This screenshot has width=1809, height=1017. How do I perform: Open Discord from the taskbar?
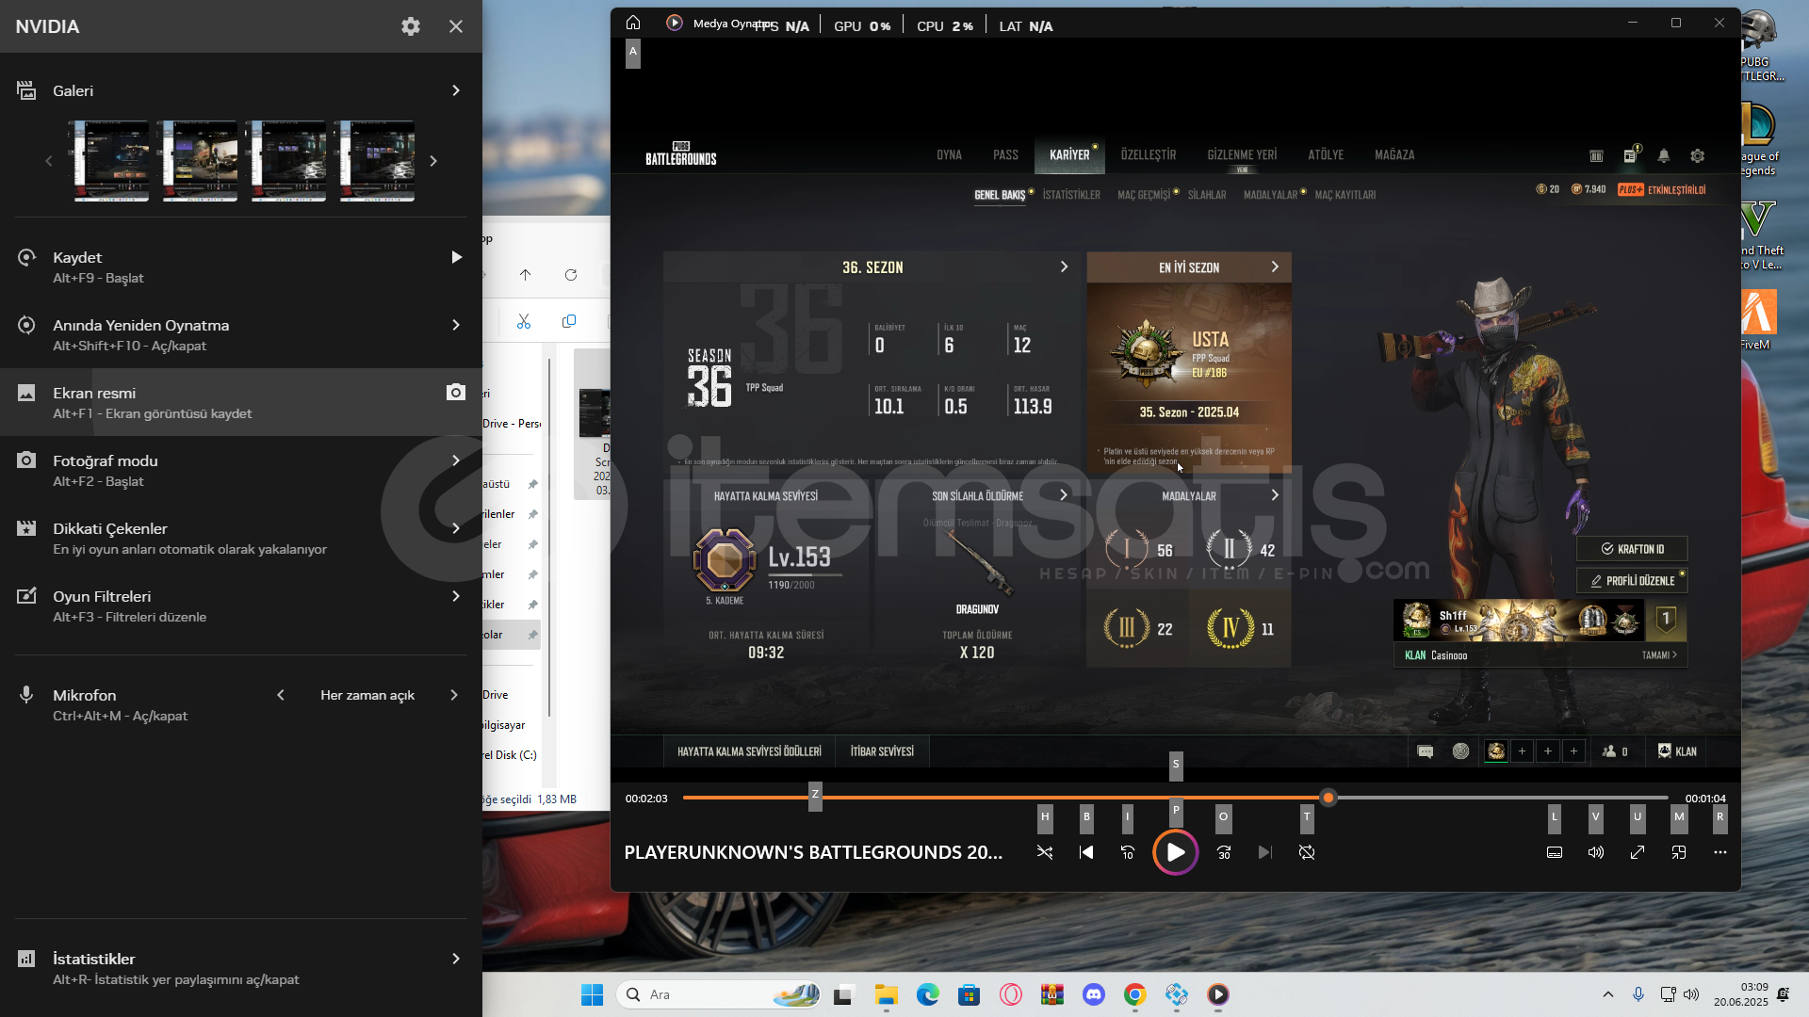[1094, 994]
